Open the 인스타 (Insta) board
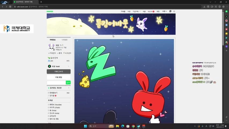229x129 pixels. click(54, 113)
